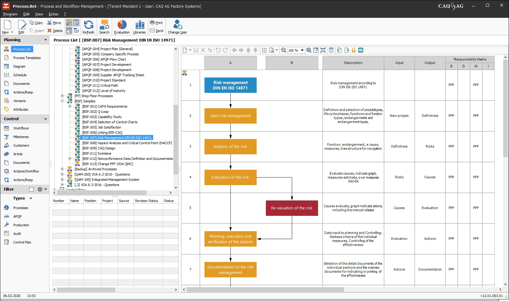Click the save-document export icon in diagram toolbar
509x301 pixels.
pyautogui.click(x=272, y=50)
